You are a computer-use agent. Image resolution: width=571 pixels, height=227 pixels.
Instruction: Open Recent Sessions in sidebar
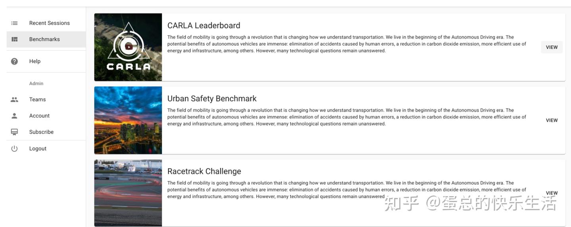(49, 23)
